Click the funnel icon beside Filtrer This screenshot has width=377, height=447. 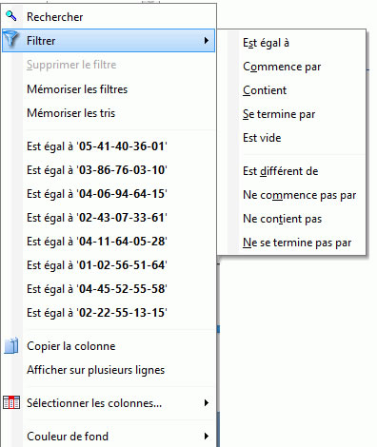pyautogui.click(x=11, y=40)
